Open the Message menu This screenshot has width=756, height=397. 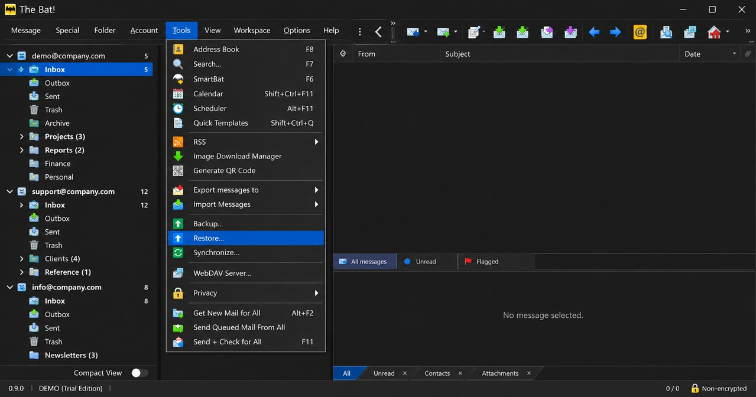26,30
